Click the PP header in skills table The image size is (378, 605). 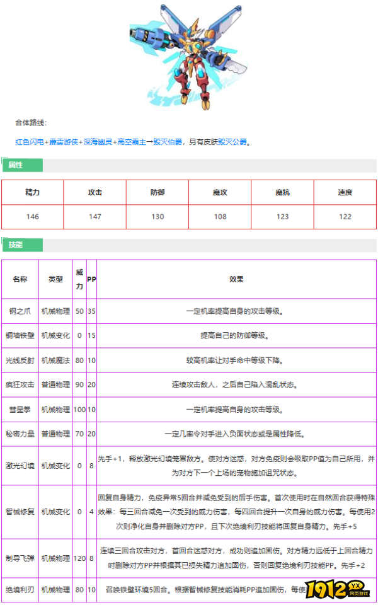click(91, 279)
